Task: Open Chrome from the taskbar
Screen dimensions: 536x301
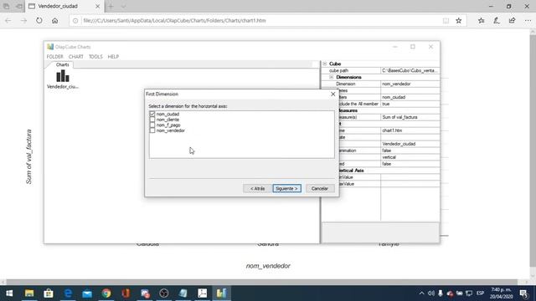Action: [106, 293]
